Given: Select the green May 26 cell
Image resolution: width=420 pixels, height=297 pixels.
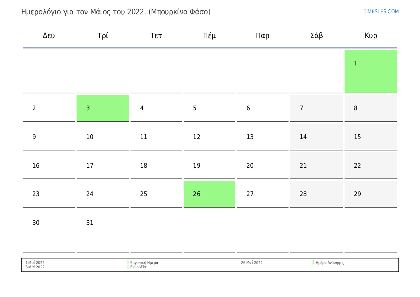Looking at the screenshot, I should 209,194.
